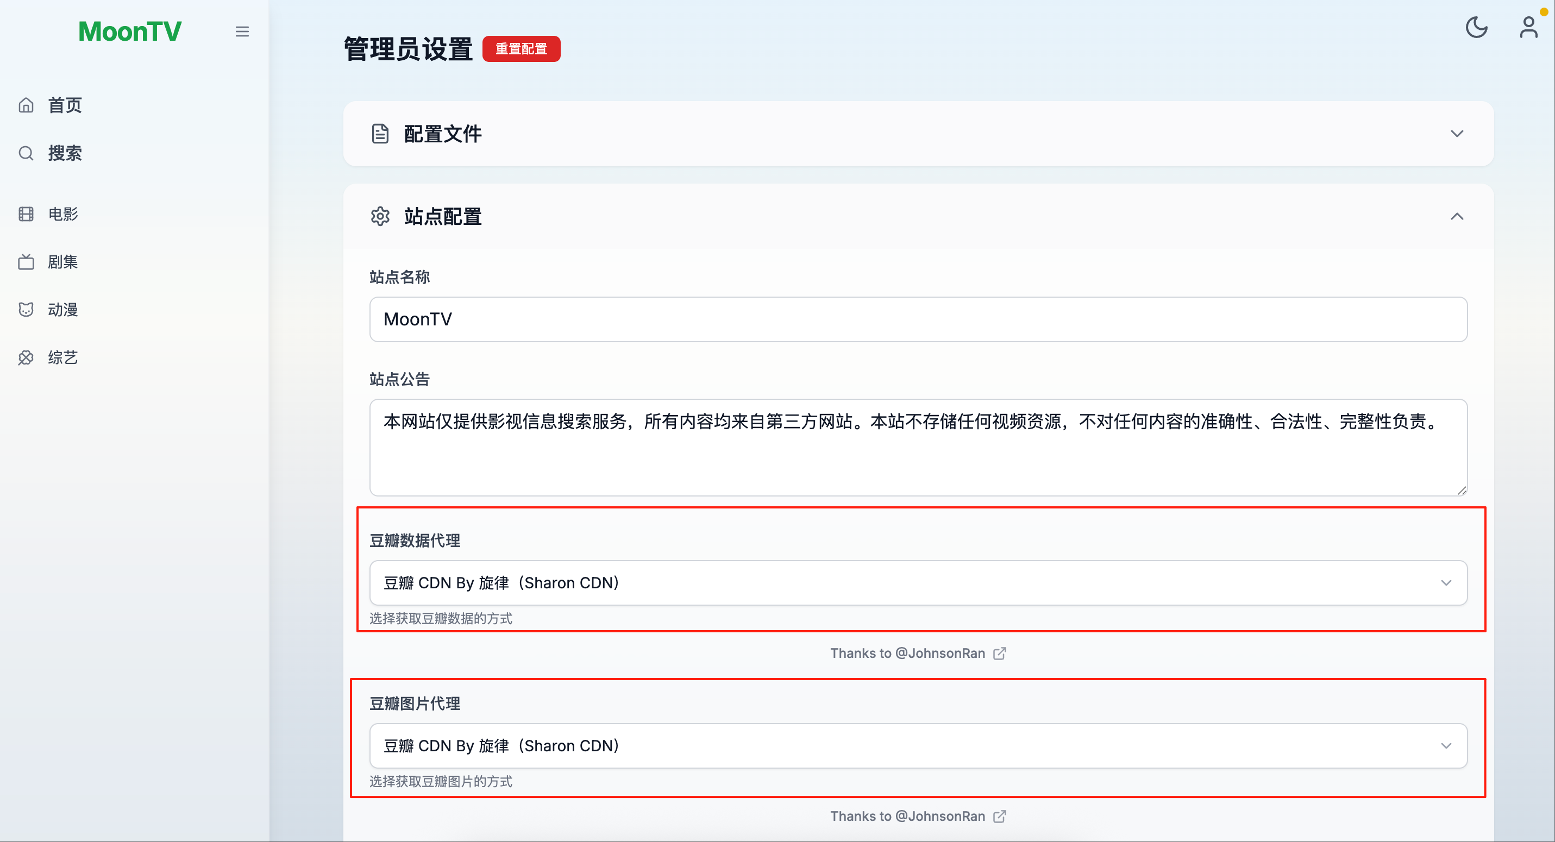
Task: Open 剧集 category via TV icon
Action: coord(26,261)
